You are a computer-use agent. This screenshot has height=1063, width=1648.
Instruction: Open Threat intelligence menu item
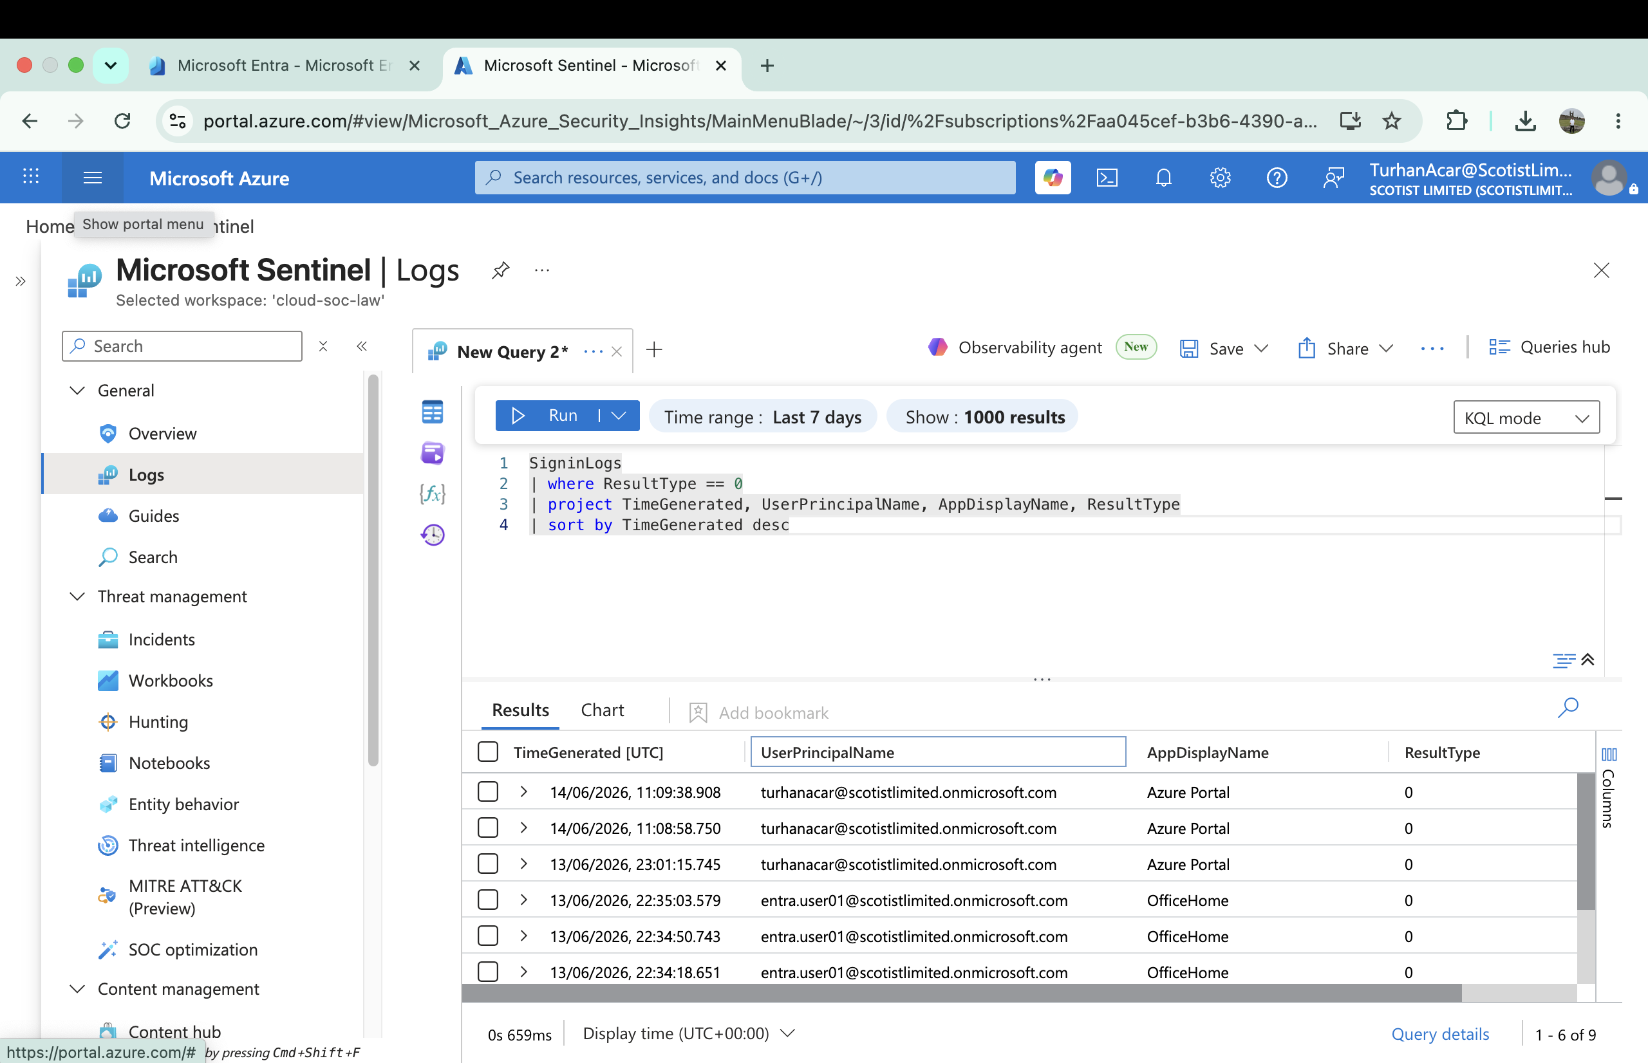(x=196, y=846)
